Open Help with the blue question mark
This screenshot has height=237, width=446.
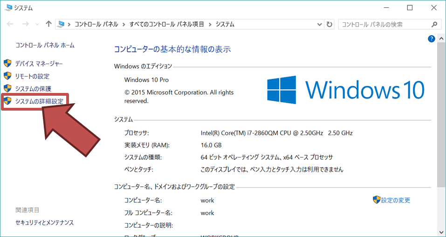click(x=431, y=39)
